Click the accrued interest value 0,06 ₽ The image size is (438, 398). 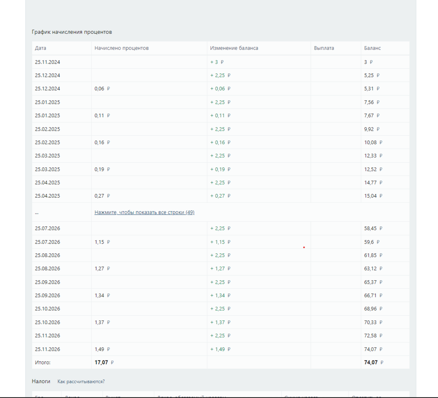coord(102,89)
